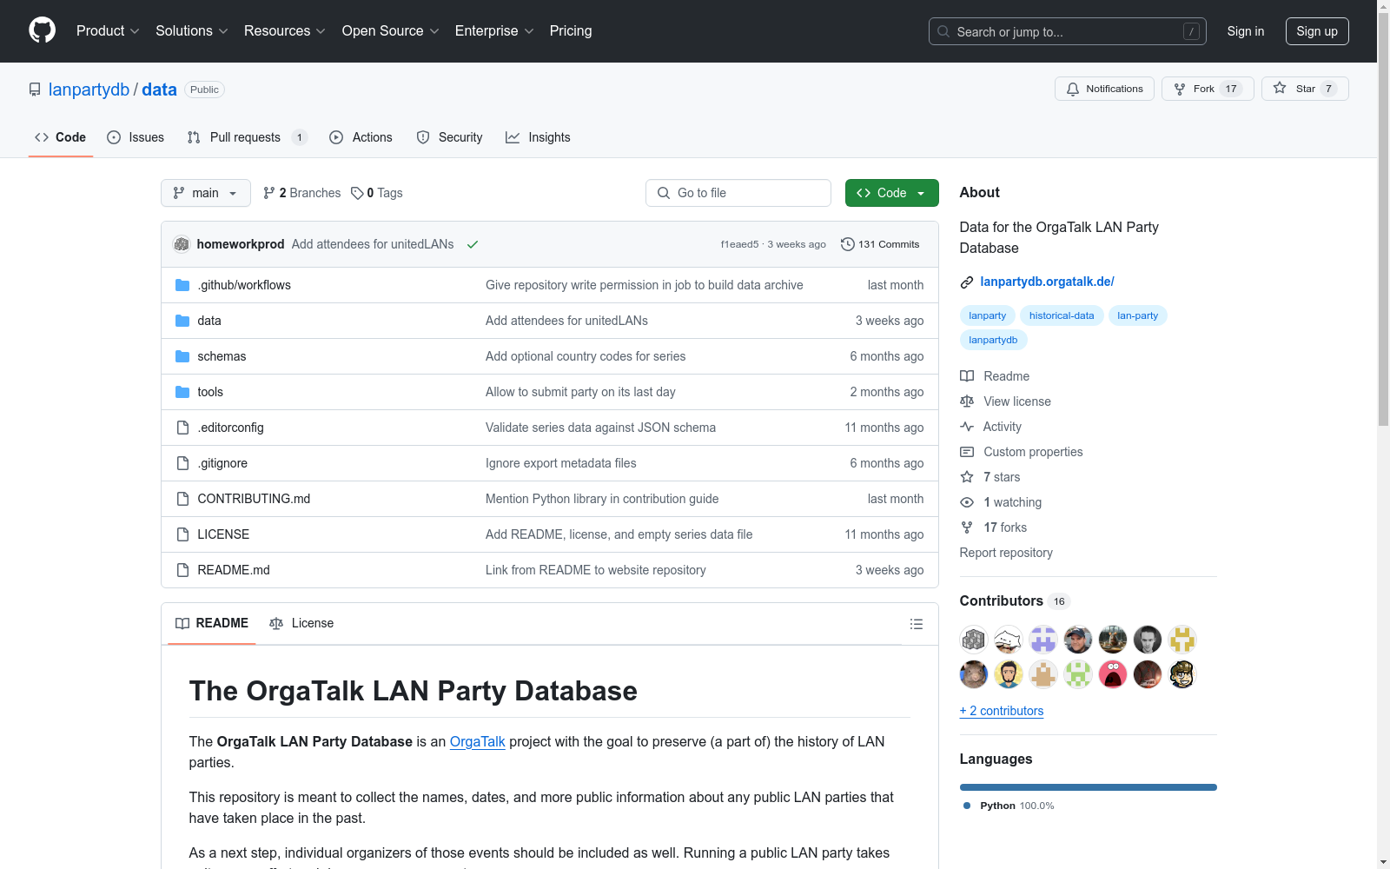
Task: Click the Sign up button
Action: tap(1317, 31)
